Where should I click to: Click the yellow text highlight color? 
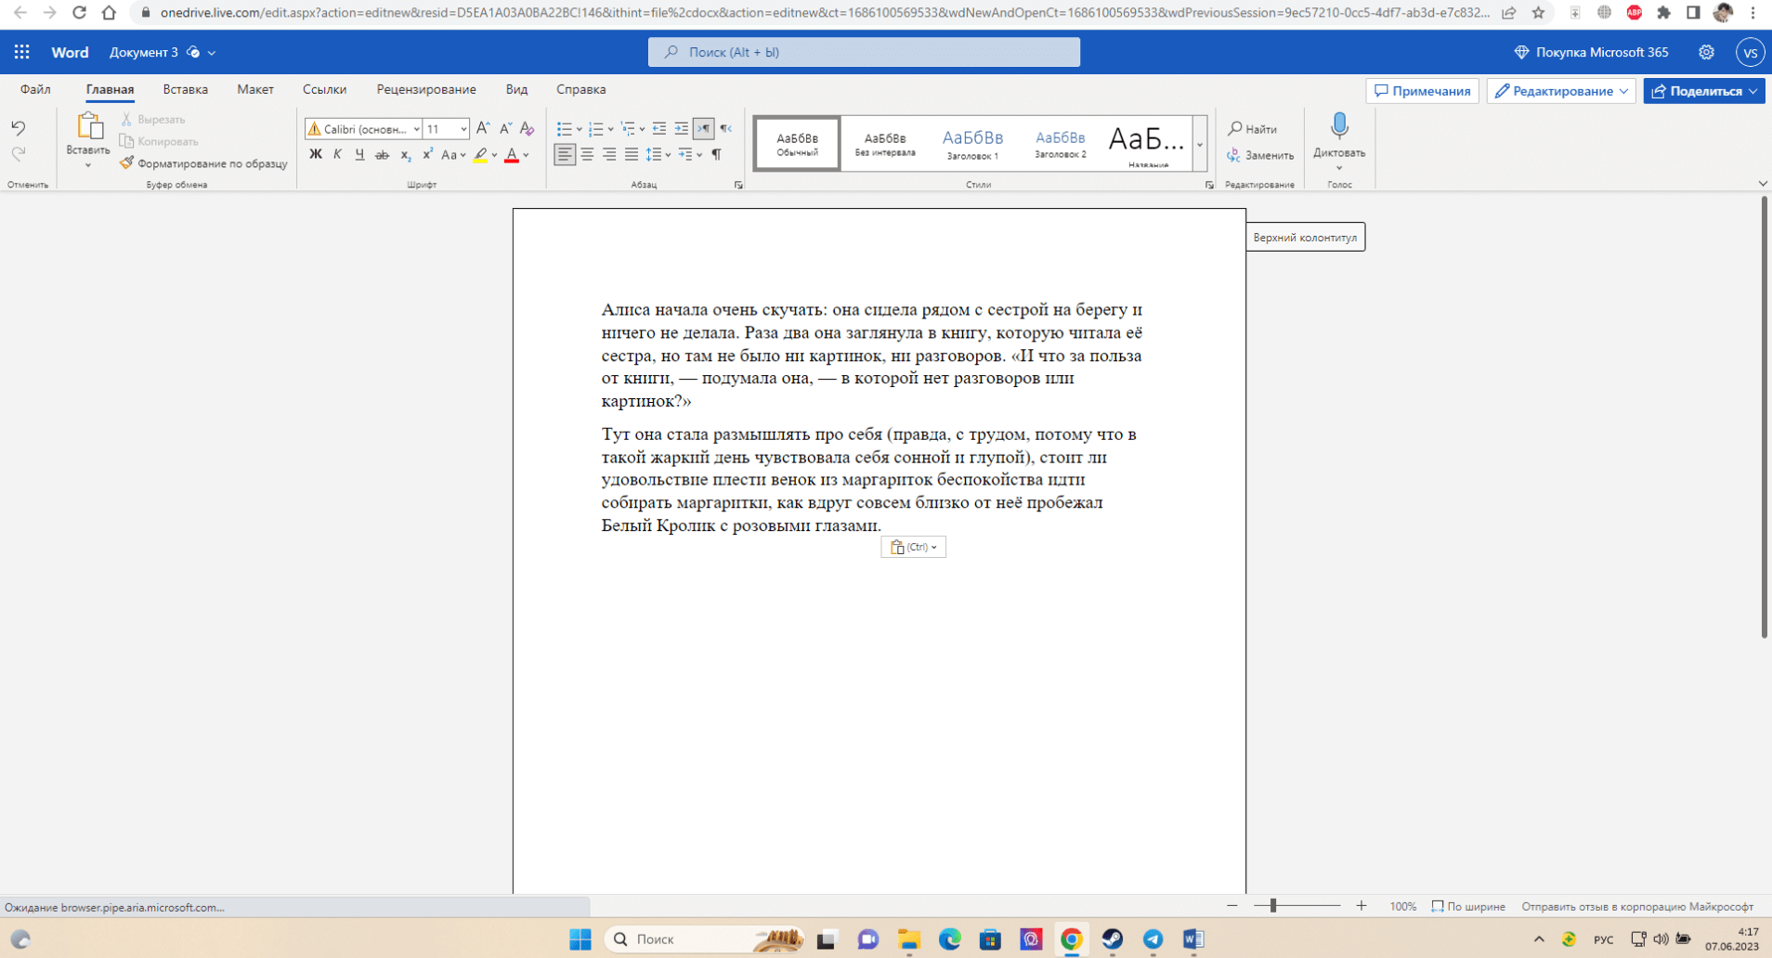point(480,155)
